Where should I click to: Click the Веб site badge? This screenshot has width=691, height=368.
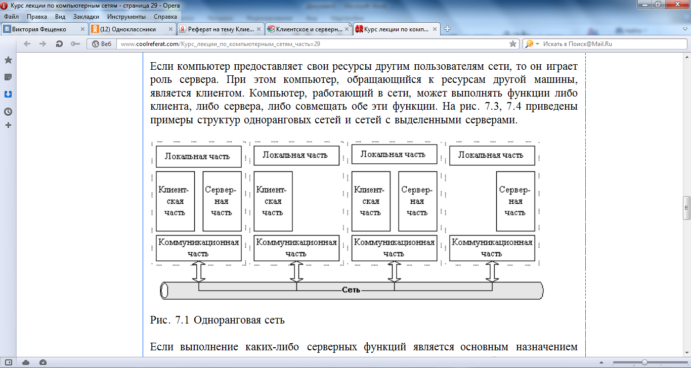[102, 44]
